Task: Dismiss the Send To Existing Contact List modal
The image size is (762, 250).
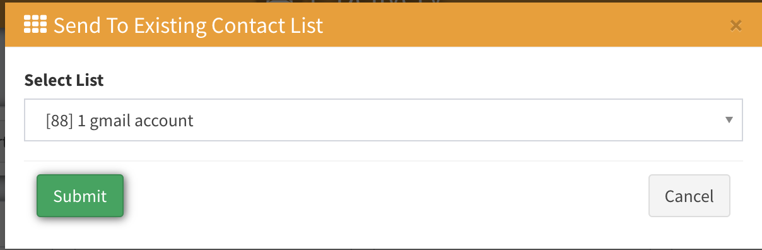Action: pyautogui.click(x=735, y=25)
